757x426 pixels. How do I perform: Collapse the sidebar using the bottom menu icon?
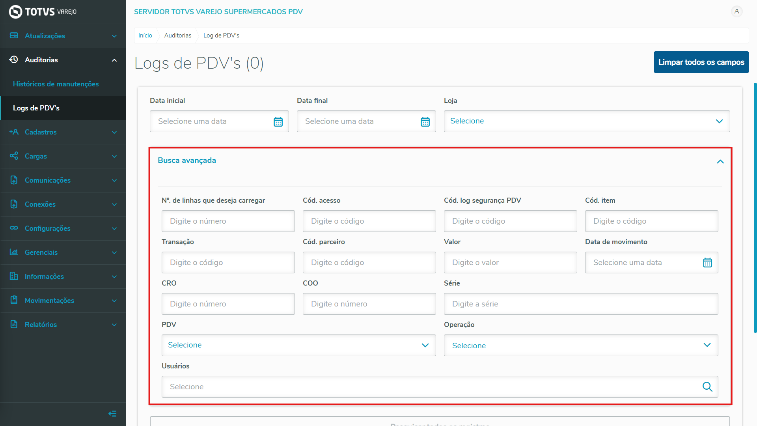(112, 413)
